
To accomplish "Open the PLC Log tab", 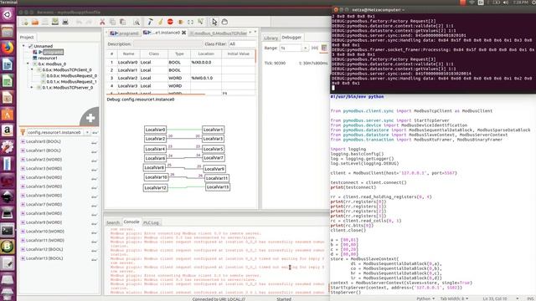I will click(151, 222).
